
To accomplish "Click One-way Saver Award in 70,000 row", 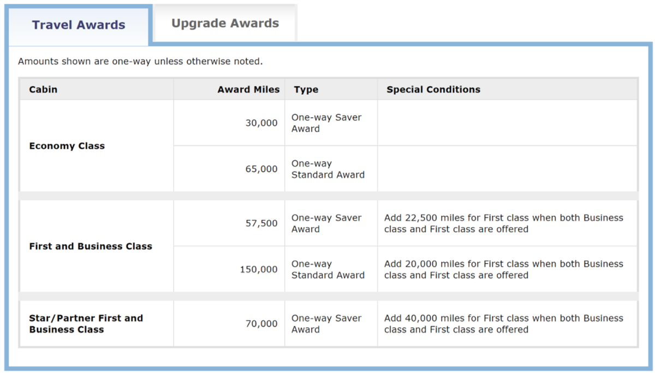I will click(326, 323).
